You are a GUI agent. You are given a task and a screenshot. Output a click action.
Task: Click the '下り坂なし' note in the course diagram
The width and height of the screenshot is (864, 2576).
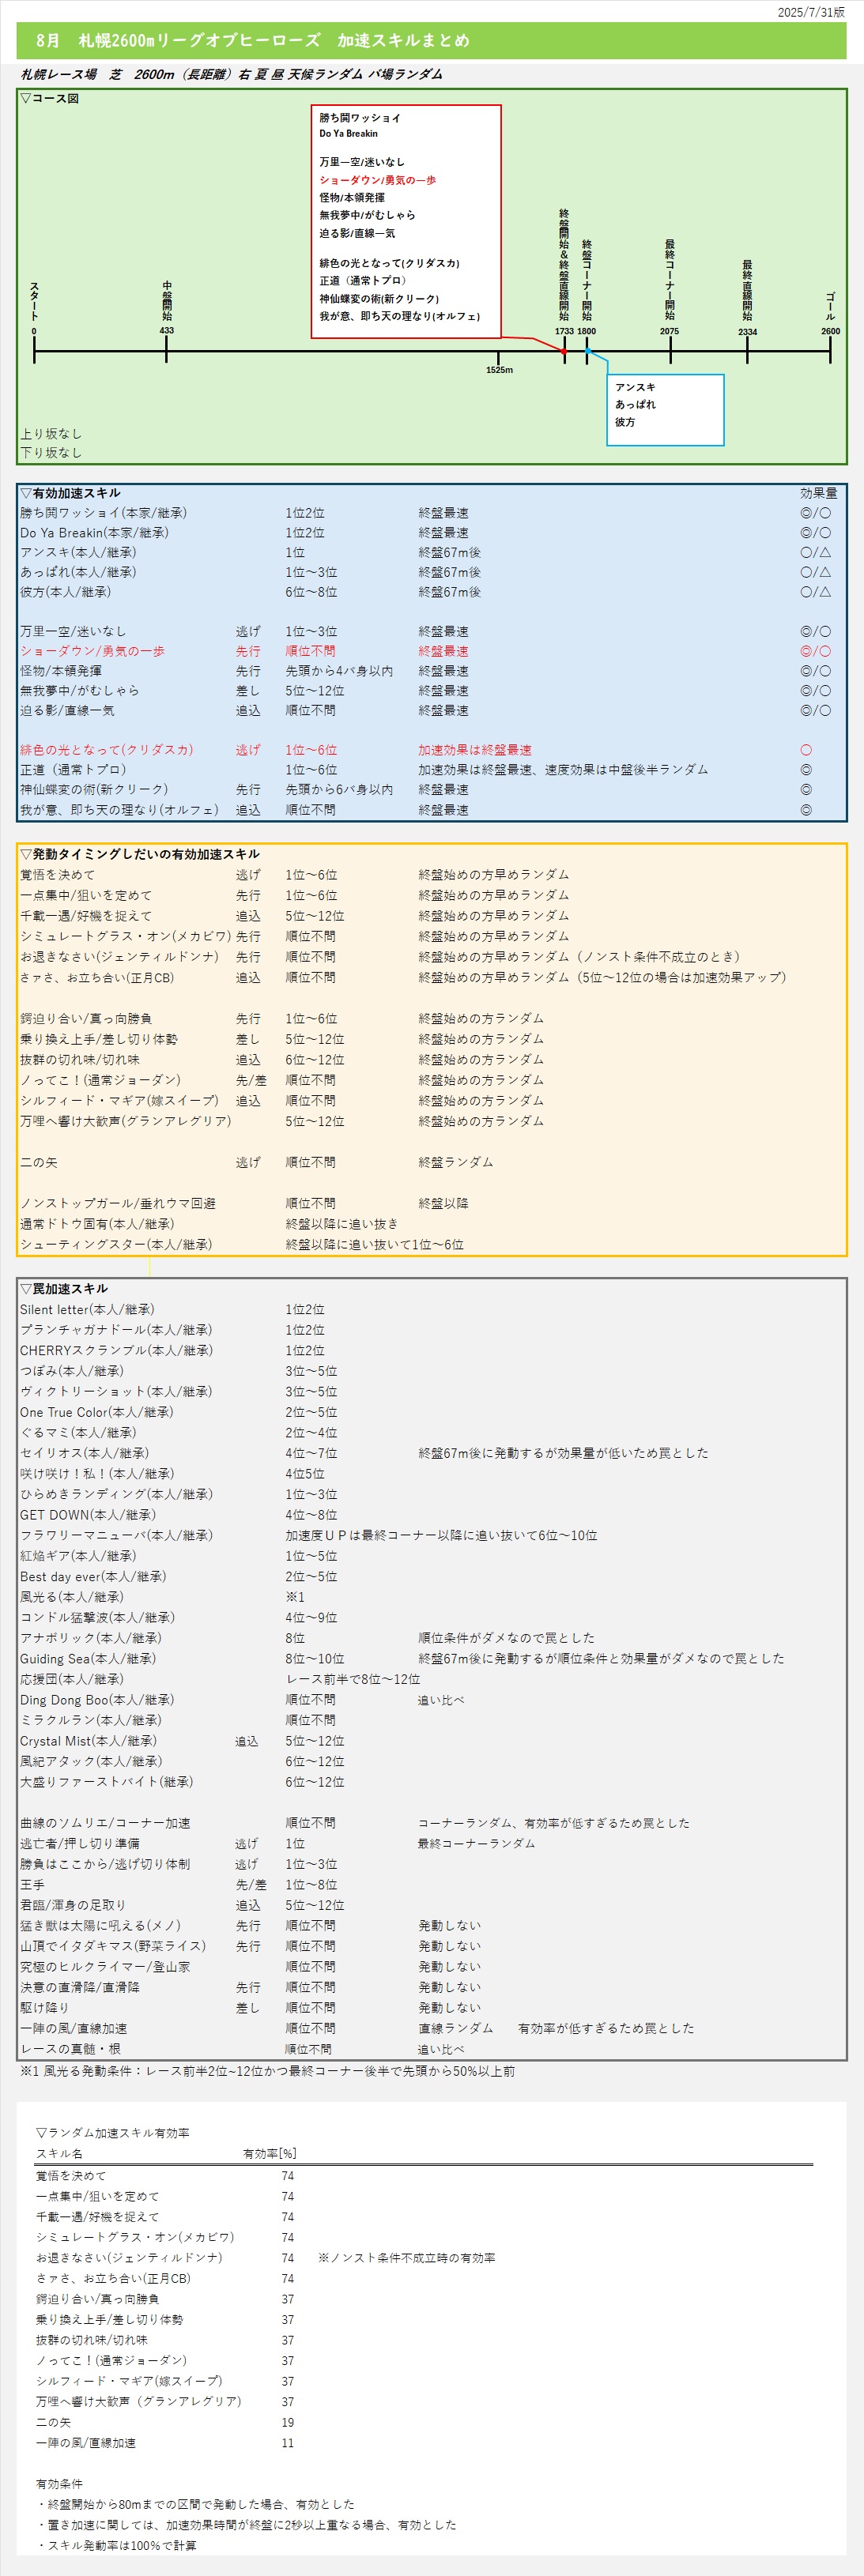51,453
